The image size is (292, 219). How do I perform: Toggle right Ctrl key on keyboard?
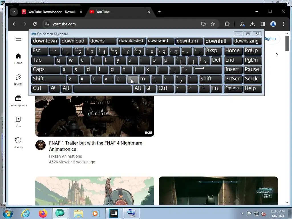(x=166, y=89)
